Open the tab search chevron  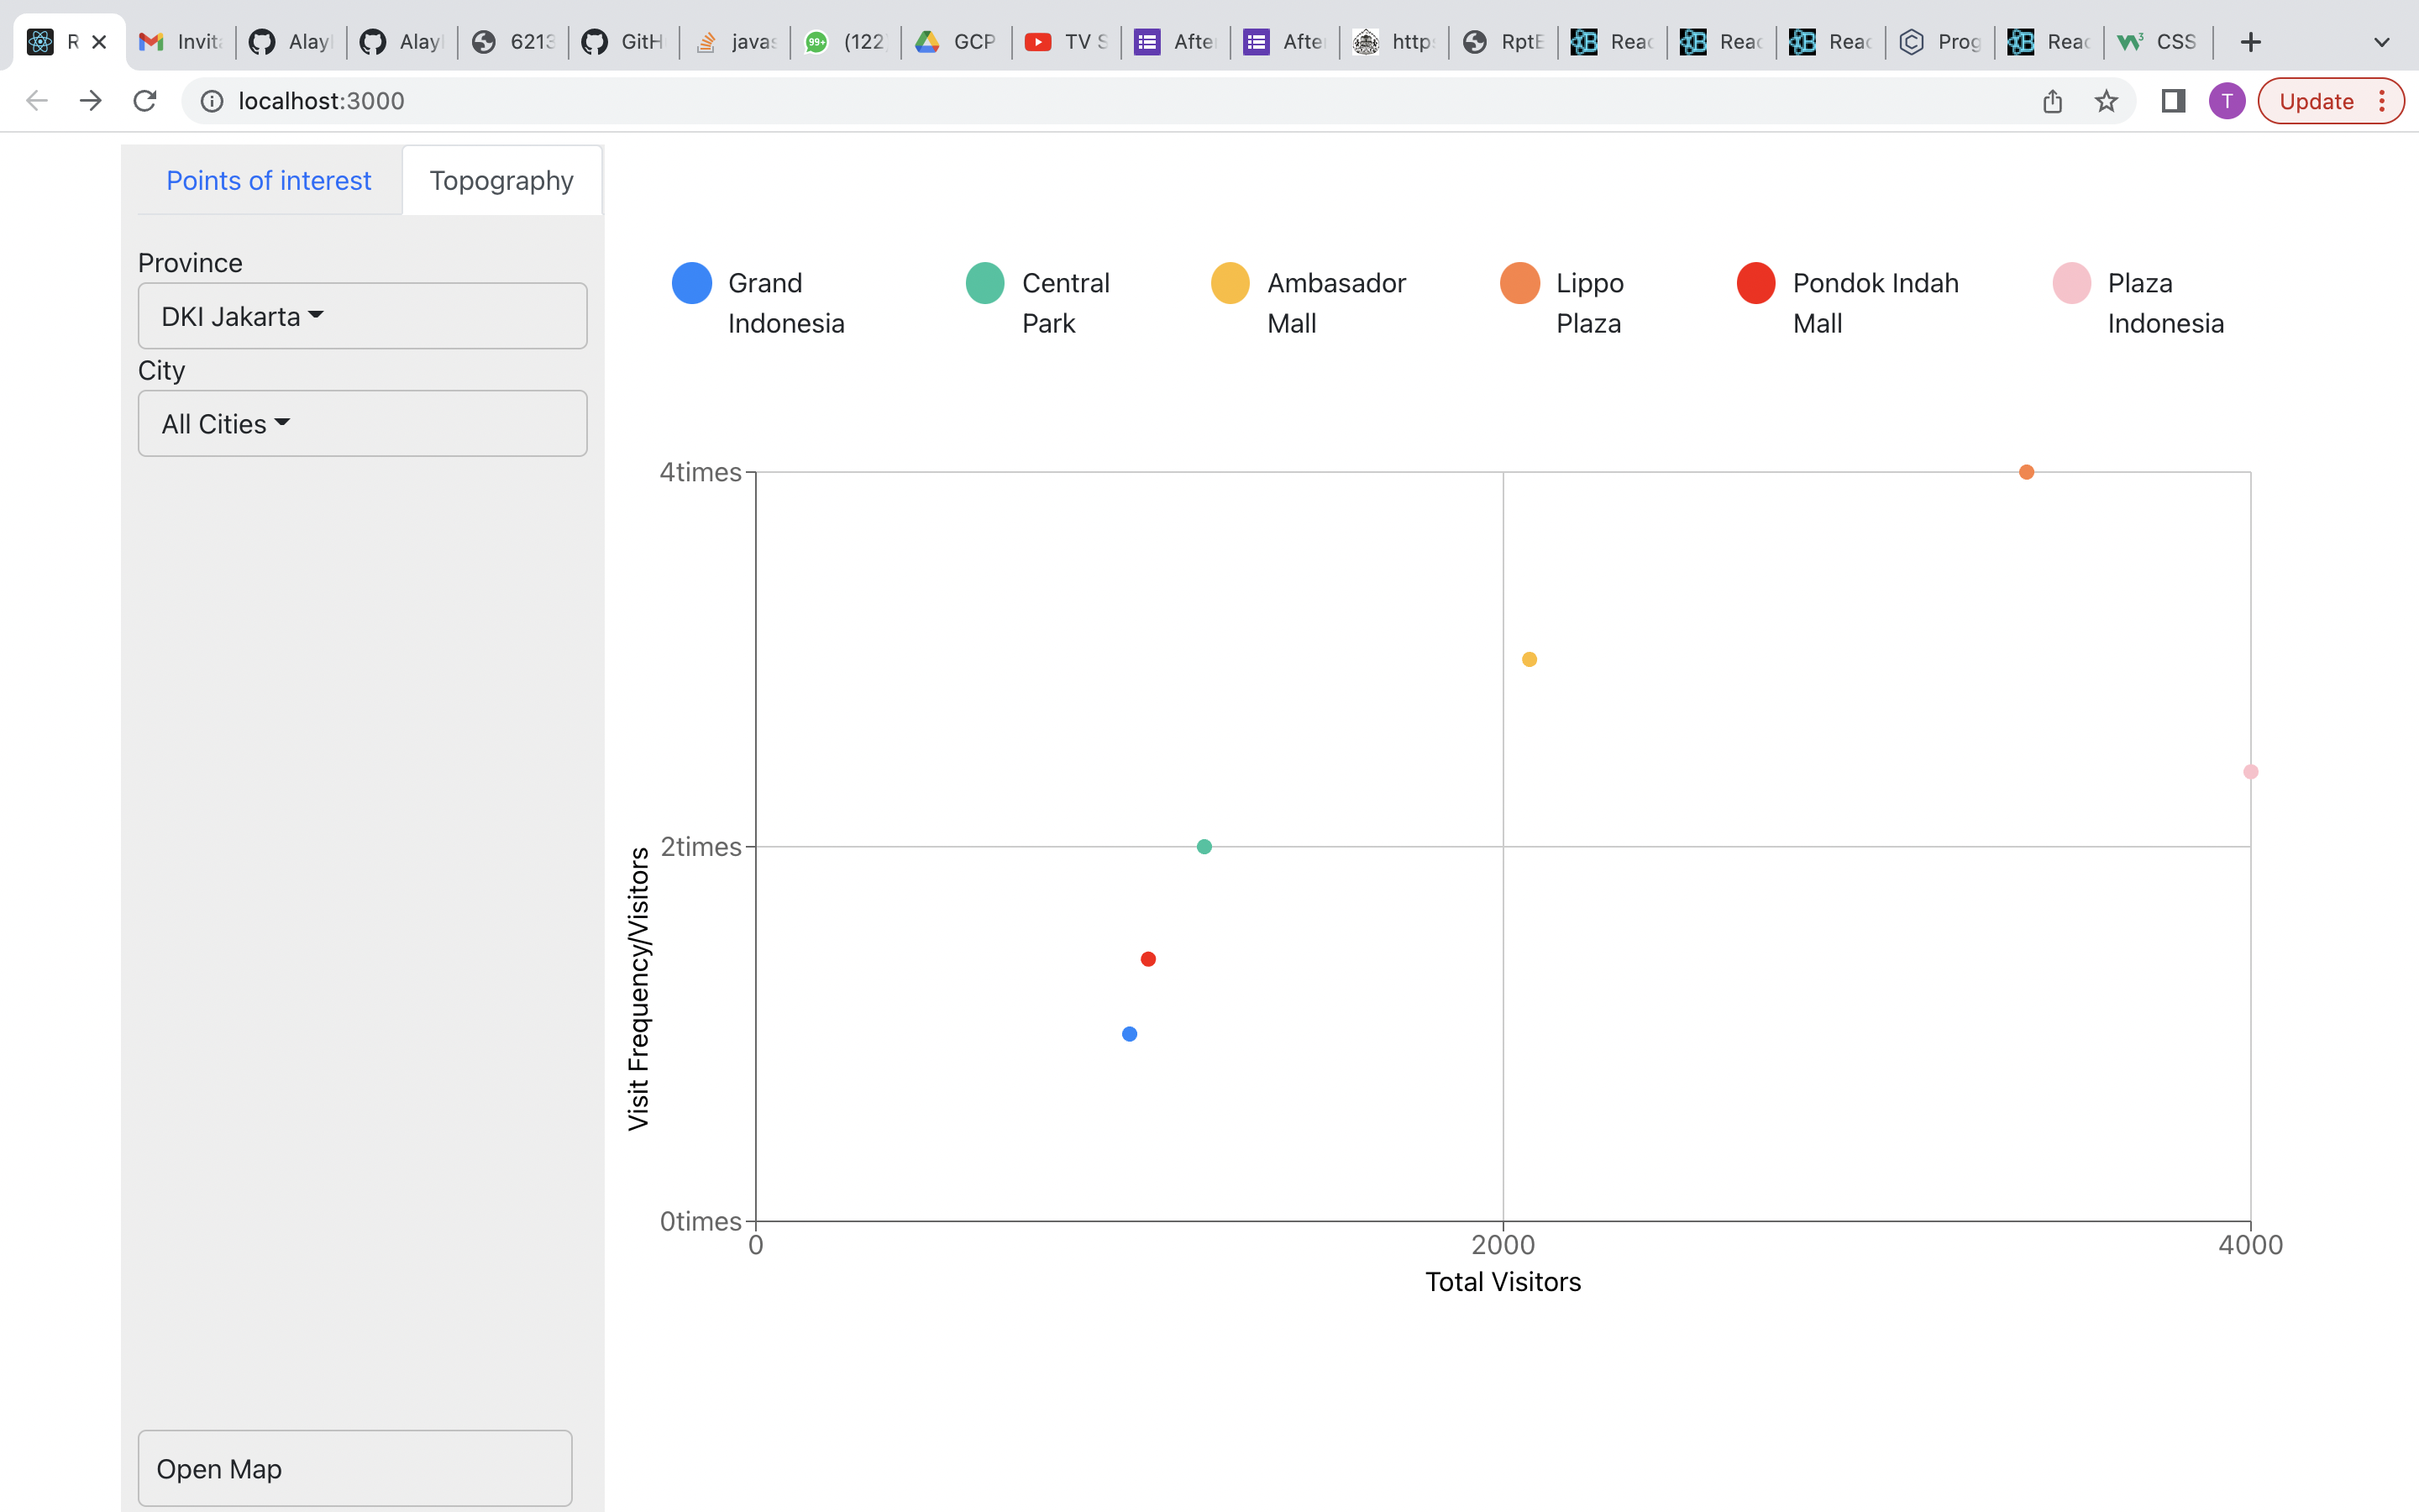click(x=2381, y=42)
